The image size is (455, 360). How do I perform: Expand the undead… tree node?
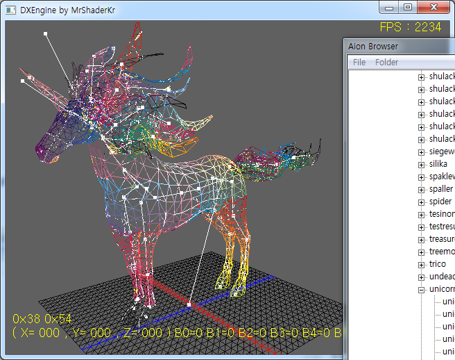pyautogui.click(x=421, y=277)
